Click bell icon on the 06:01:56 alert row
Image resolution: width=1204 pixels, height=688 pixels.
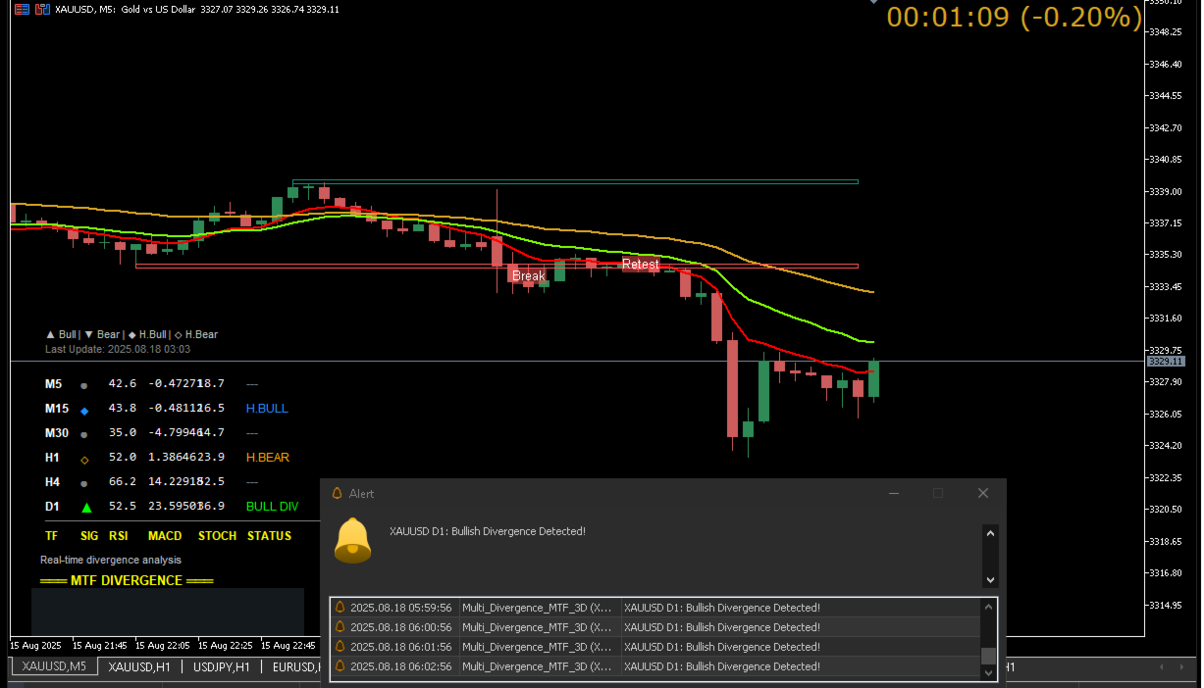pos(340,647)
